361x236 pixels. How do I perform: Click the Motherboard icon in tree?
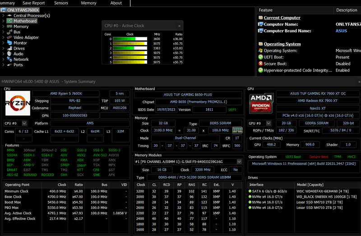pos(9,21)
